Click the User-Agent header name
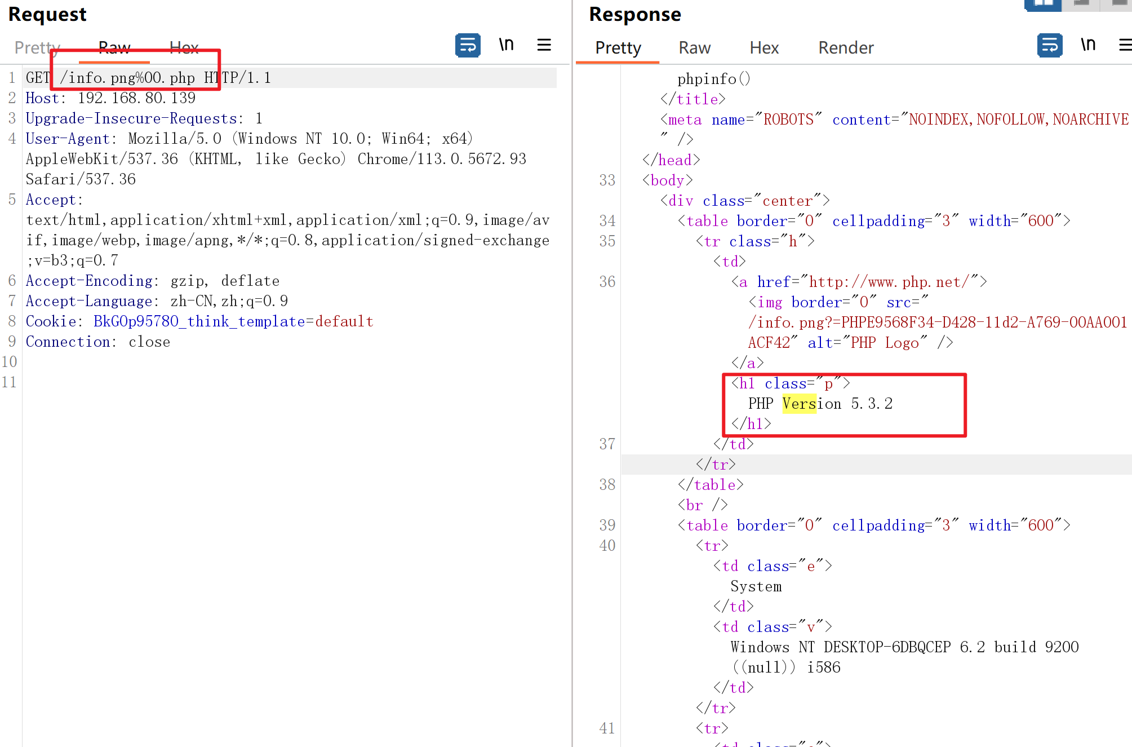 (x=68, y=139)
